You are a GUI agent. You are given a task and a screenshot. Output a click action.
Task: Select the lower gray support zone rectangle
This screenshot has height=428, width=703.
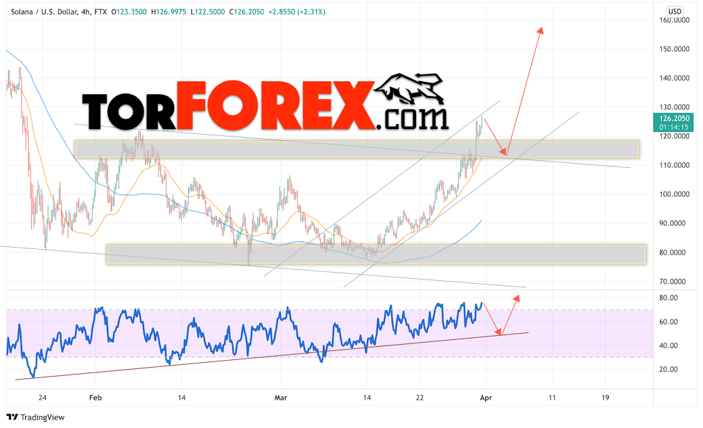tap(376, 255)
